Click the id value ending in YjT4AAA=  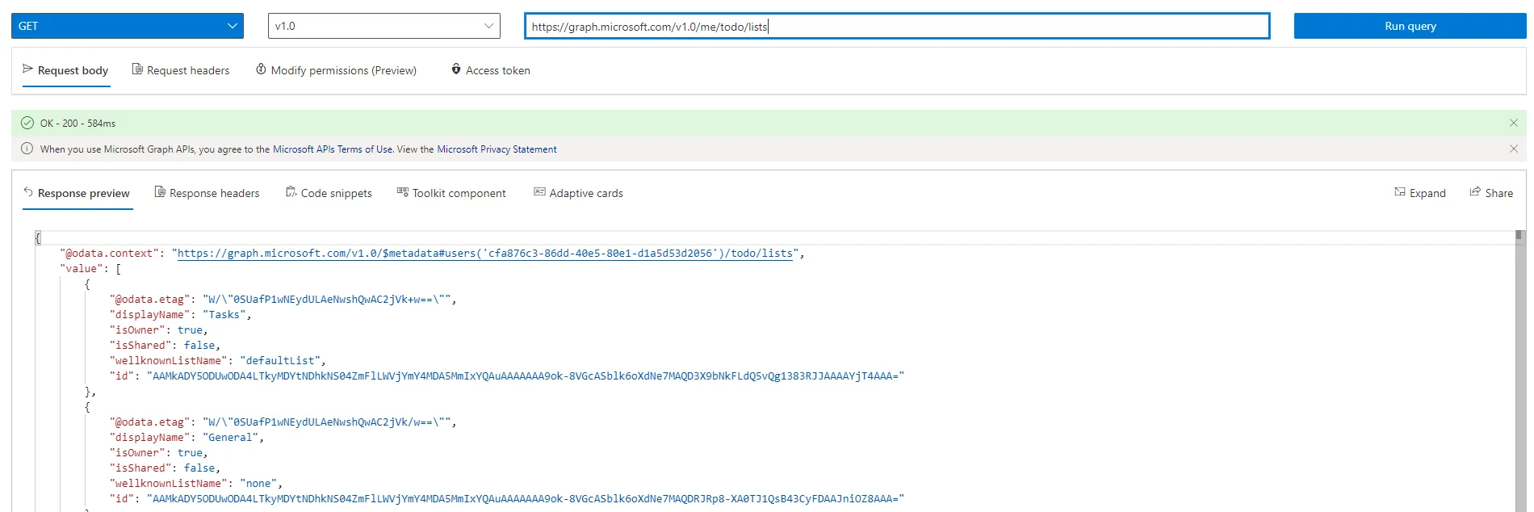click(x=526, y=376)
